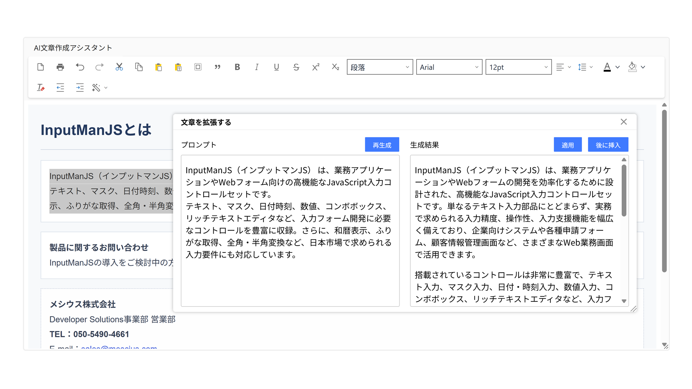Viewport: 692px width, 389px height.
Task: Click the 生成結果 label
Action: pyautogui.click(x=425, y=145)
